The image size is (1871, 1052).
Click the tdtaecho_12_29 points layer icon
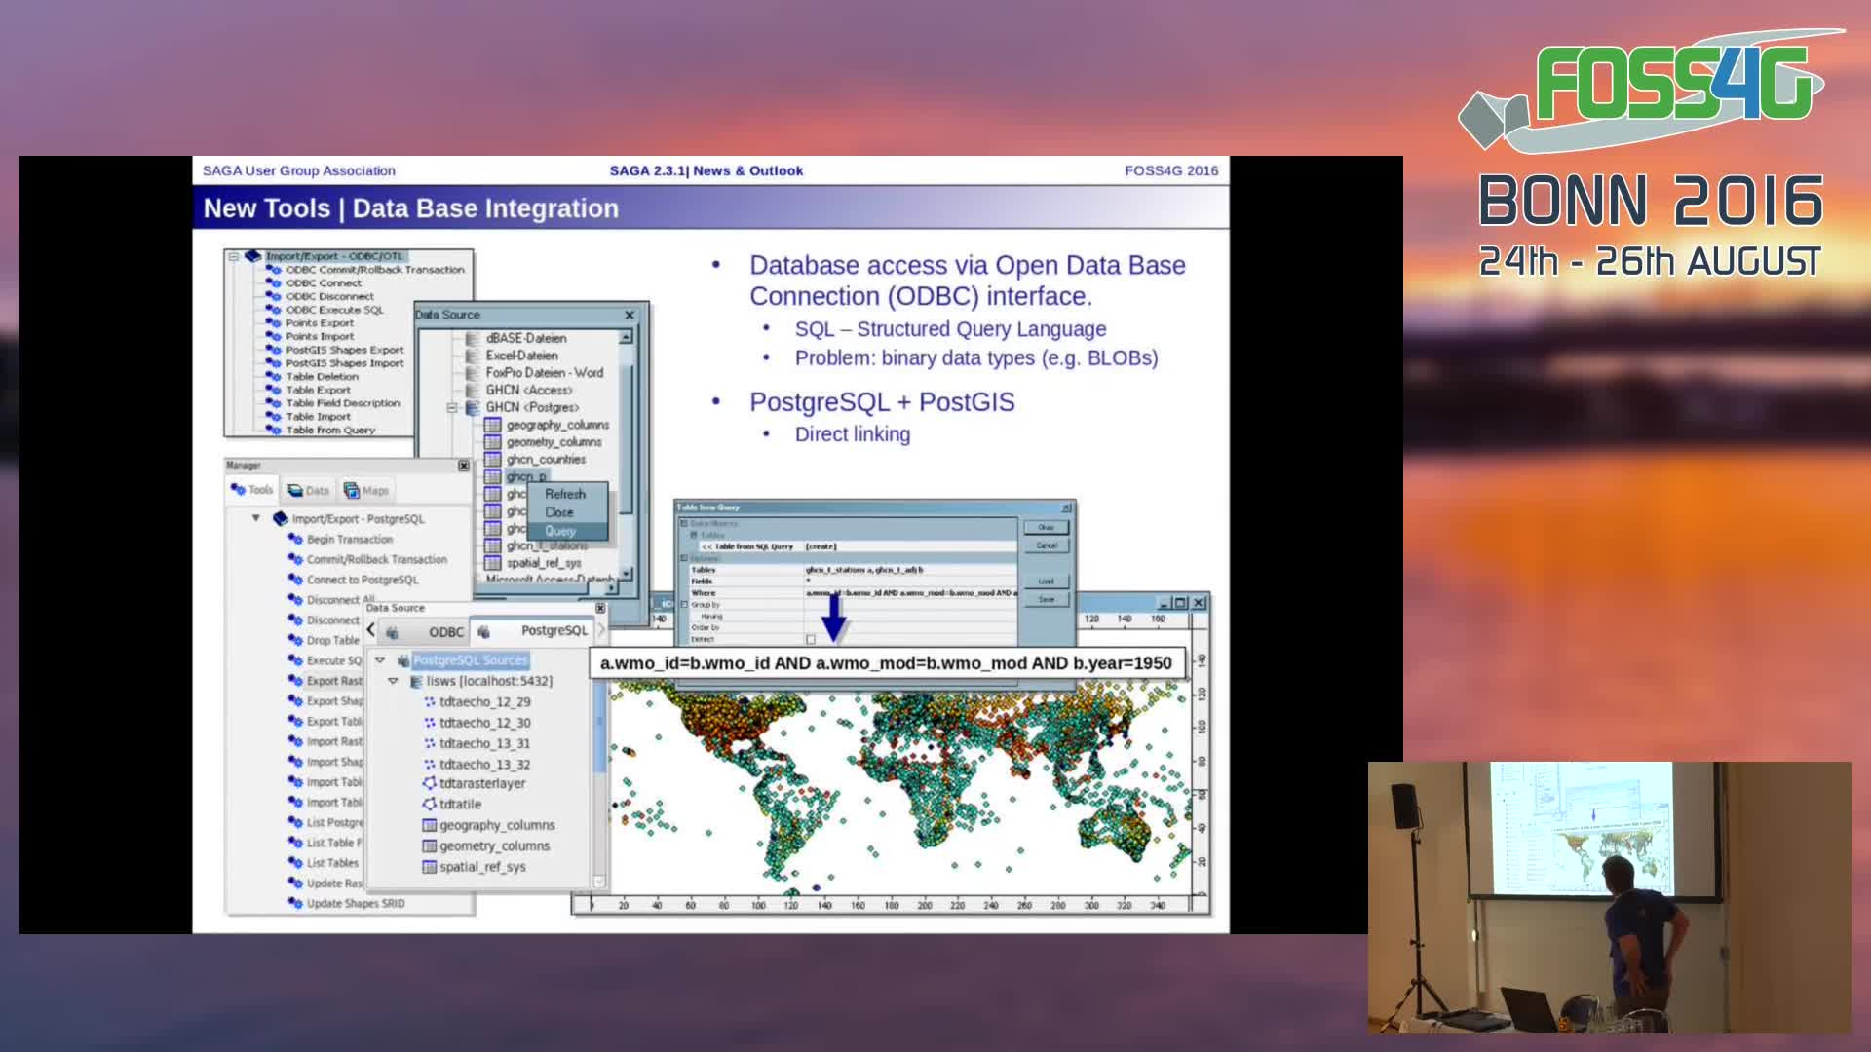pos(430,701)
